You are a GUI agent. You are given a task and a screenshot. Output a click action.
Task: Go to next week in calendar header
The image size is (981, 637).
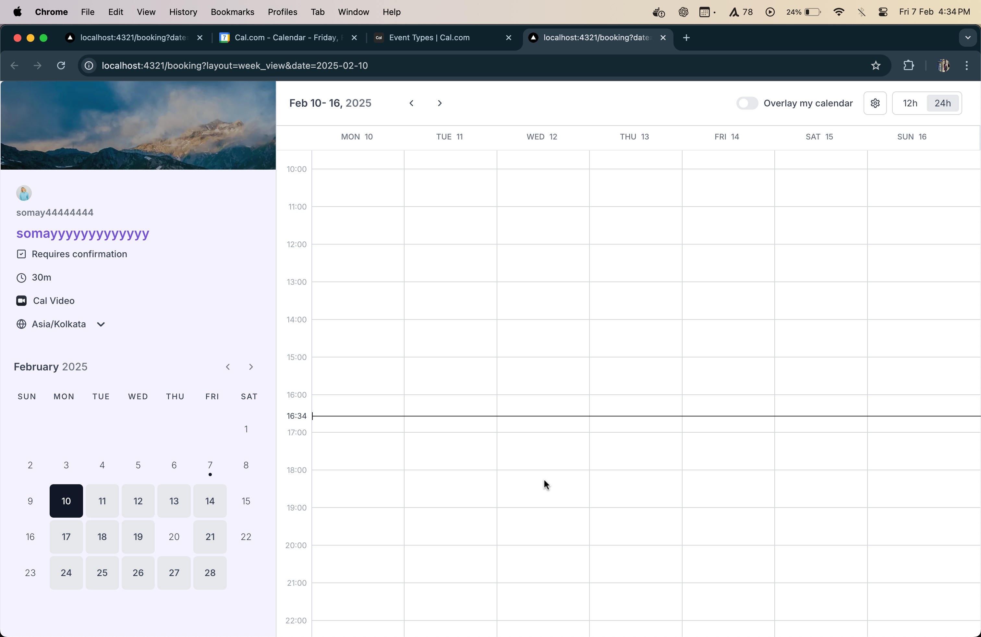point(440,103)
